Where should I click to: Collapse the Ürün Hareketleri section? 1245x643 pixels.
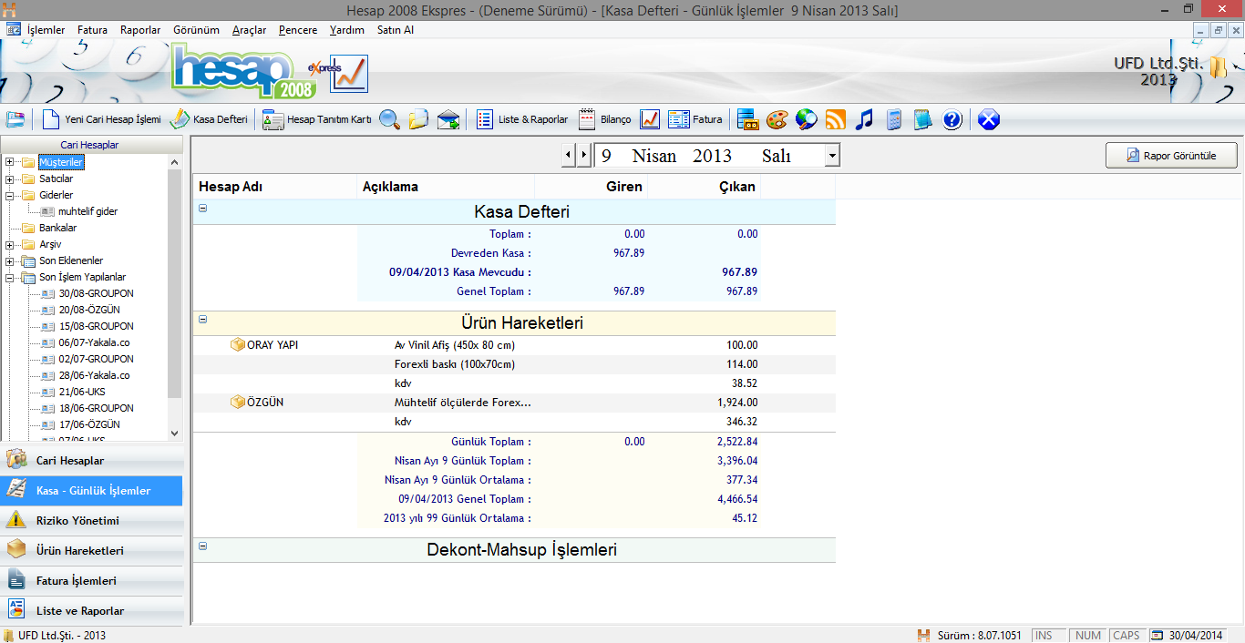coord(202,319)
